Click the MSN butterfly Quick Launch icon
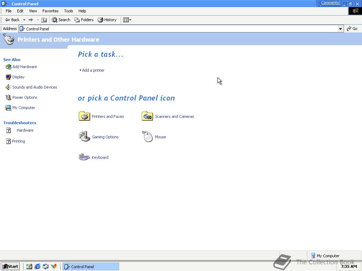The width and height of the screenshot is (362, 271). pyautogui.click(x=54, y=266)
